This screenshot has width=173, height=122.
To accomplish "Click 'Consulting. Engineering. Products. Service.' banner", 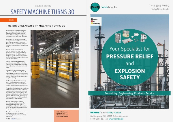I will pyautogui.click(x=130, y=93).
